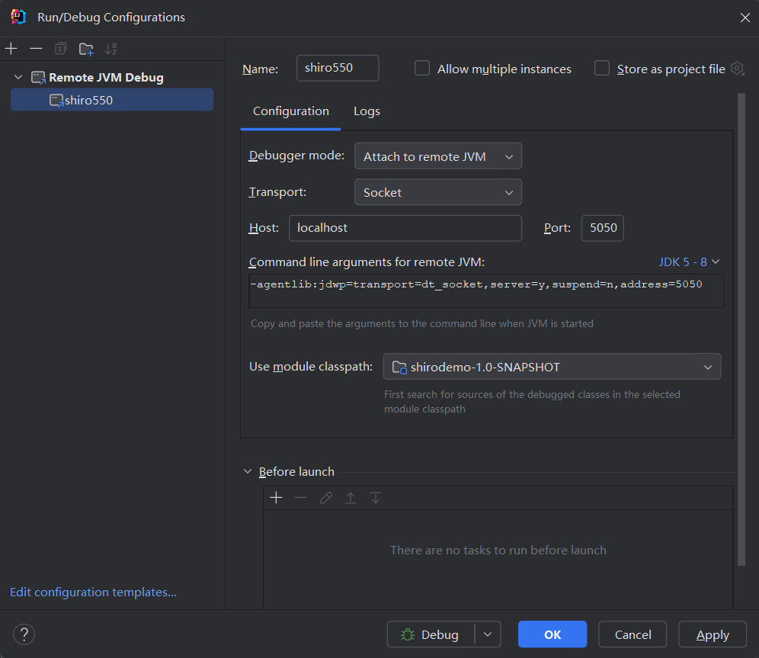Create a new configuration folder
The width and height of the screenshot is (759, 658).
pyautogui.click(x=86, y=49)
